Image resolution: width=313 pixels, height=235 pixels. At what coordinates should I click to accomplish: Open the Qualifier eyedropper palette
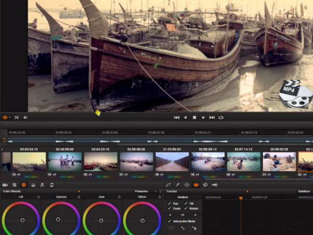tap(177, 185)
